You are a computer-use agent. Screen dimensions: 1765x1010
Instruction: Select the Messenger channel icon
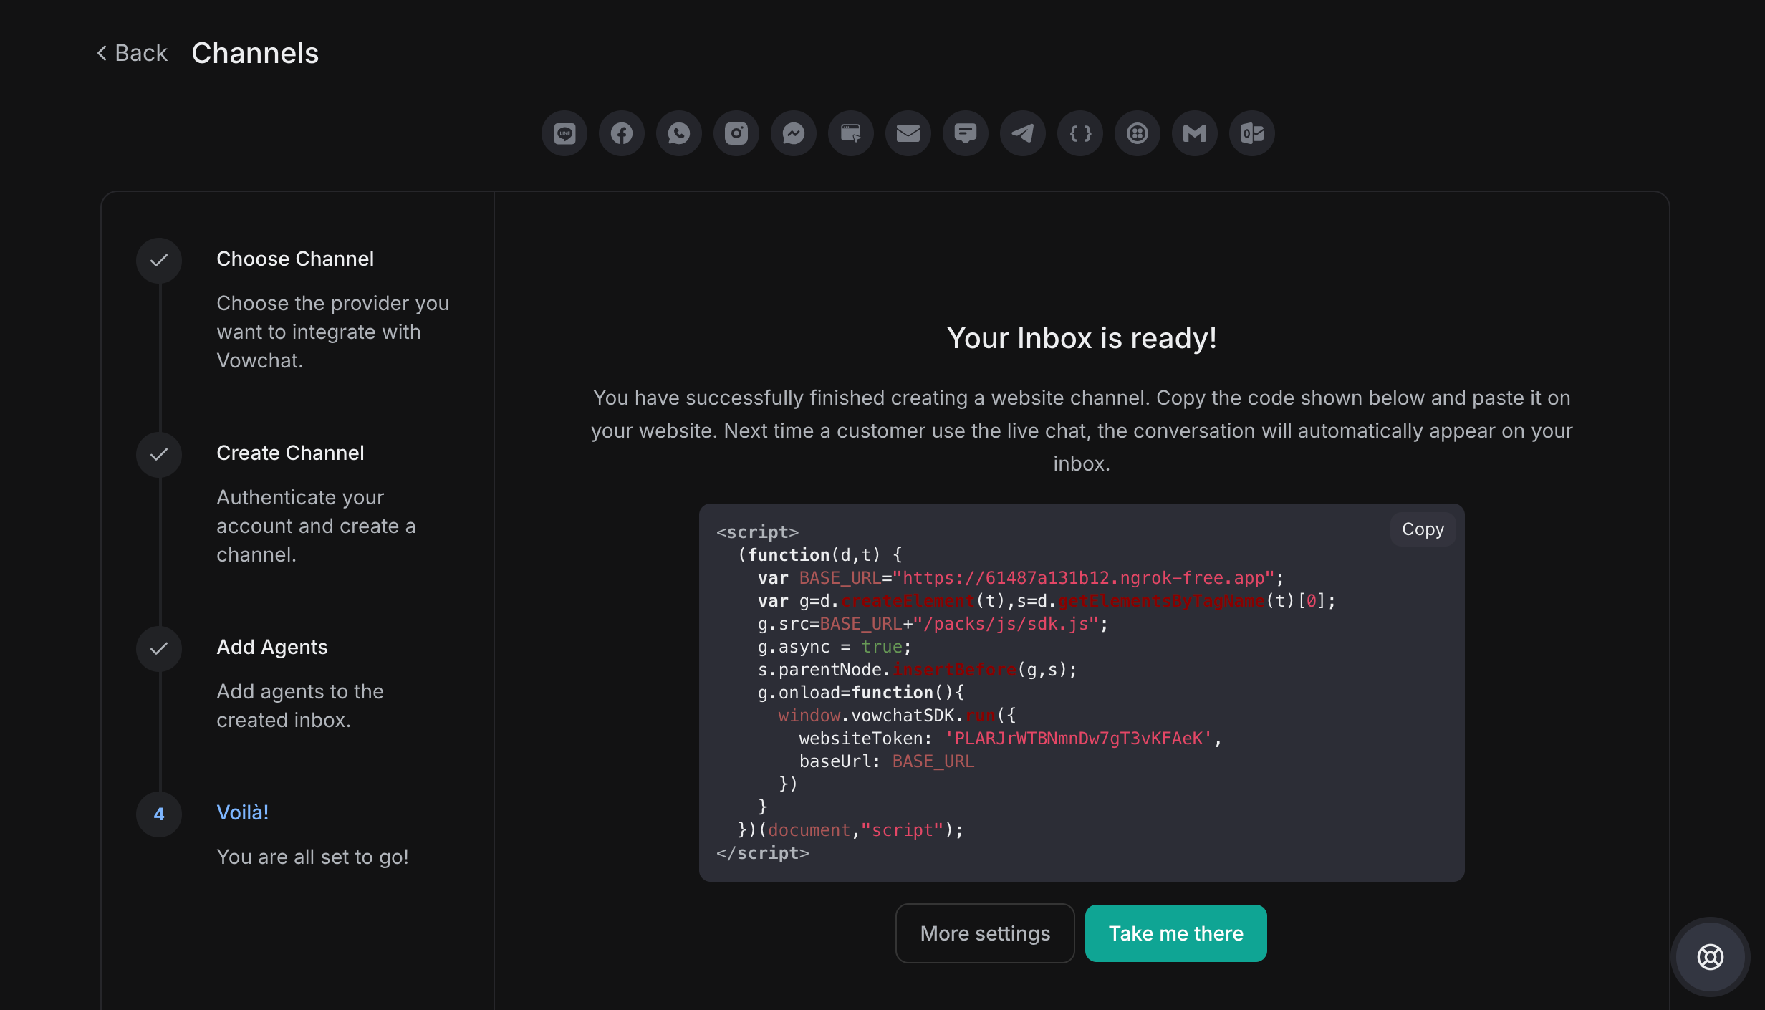coord(794,133)
